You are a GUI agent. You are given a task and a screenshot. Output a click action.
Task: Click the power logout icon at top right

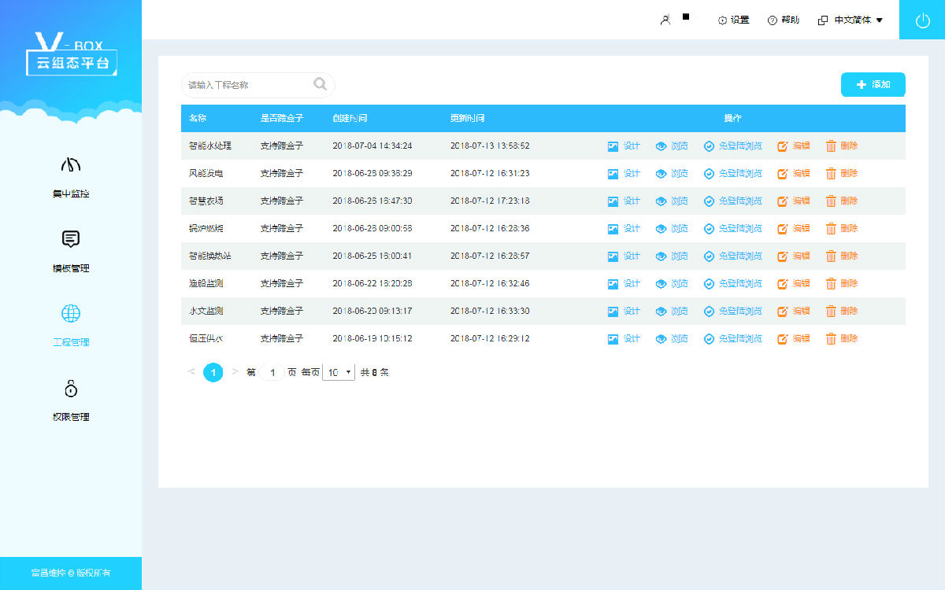pos(922,20)
